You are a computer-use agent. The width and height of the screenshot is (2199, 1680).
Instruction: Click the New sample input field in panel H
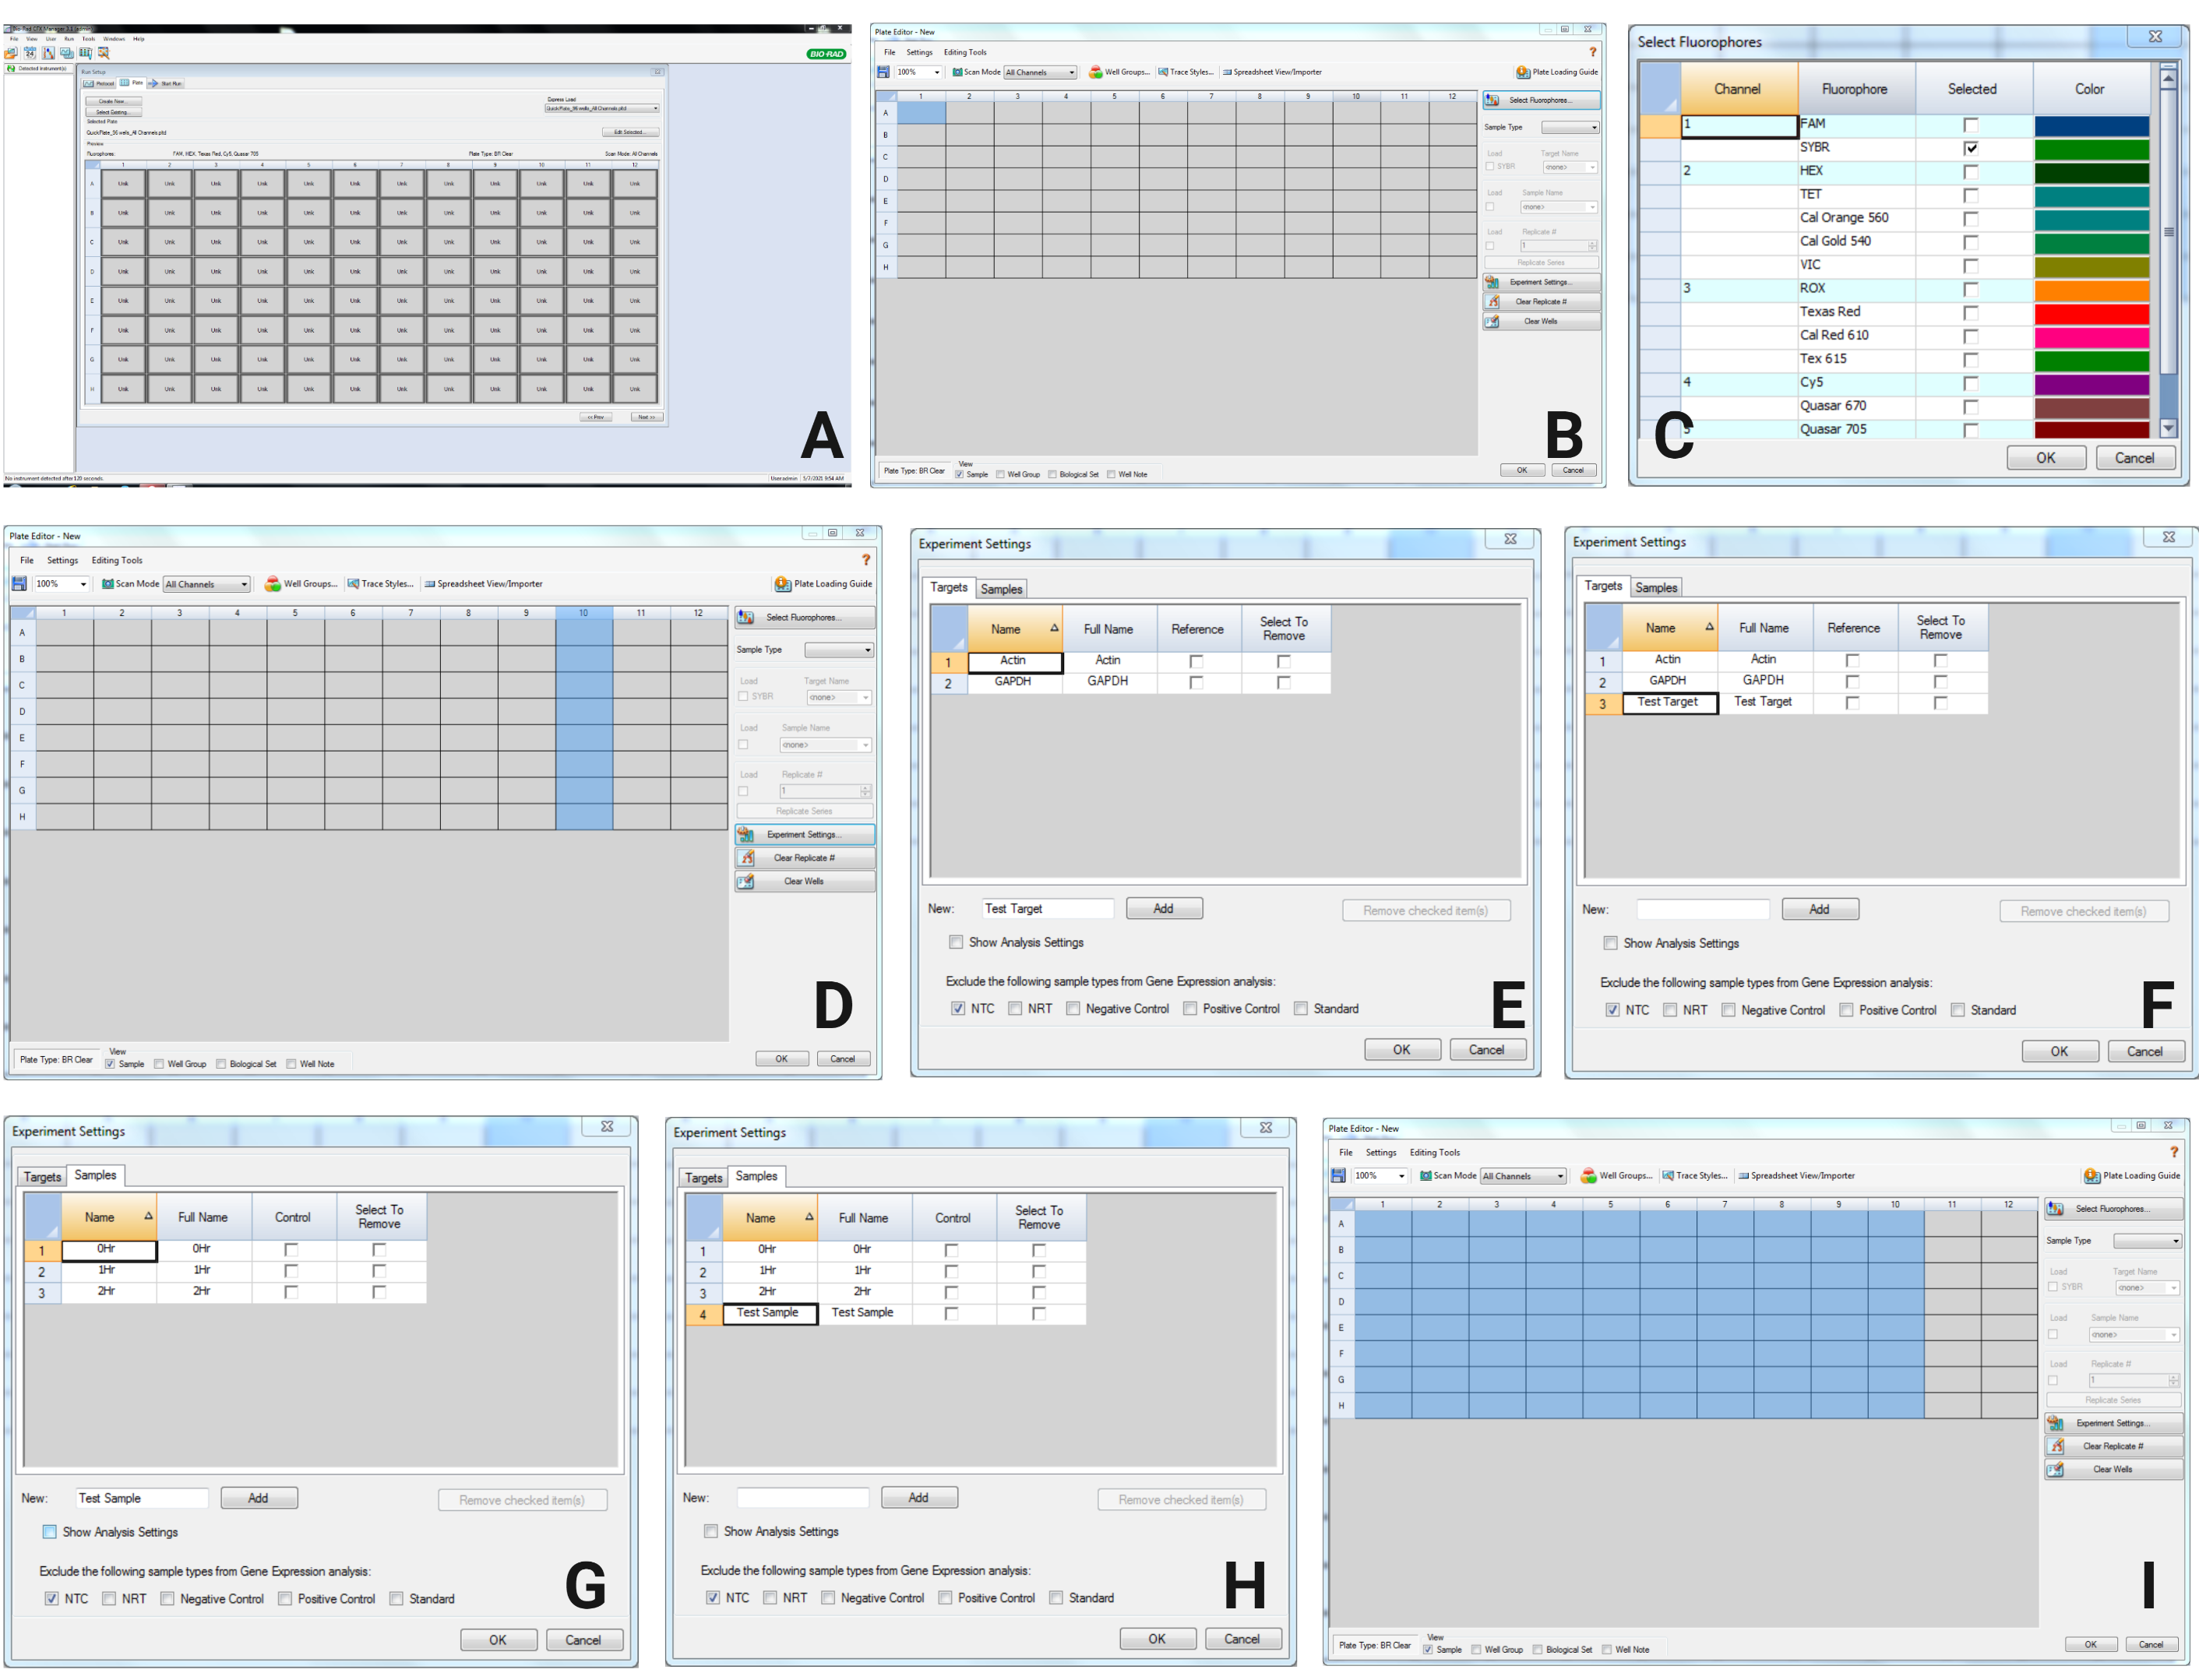pos(802,1497)
